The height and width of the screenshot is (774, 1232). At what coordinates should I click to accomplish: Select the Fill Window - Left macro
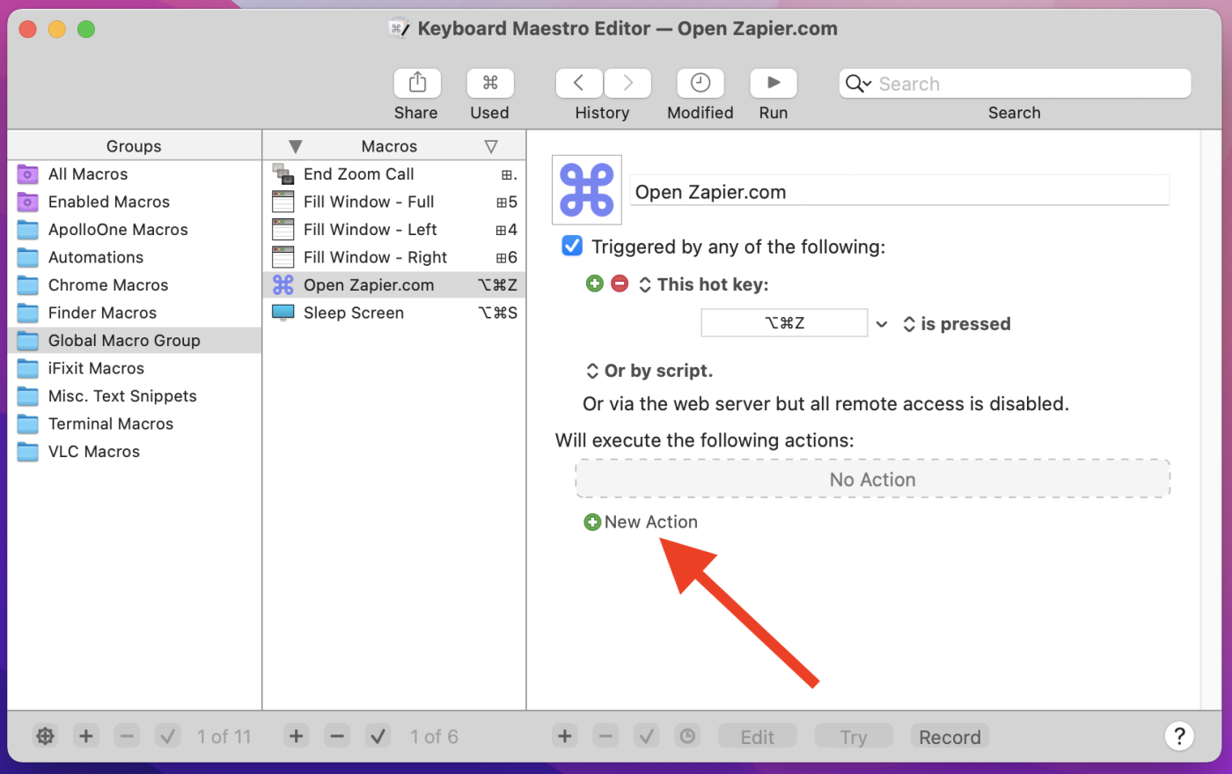(x=394, y=230)
